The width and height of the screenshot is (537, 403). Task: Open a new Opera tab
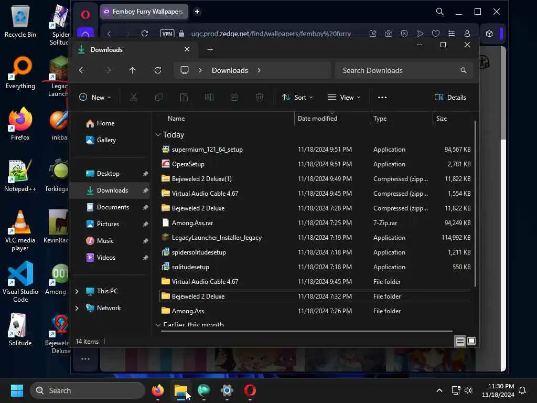197,12
